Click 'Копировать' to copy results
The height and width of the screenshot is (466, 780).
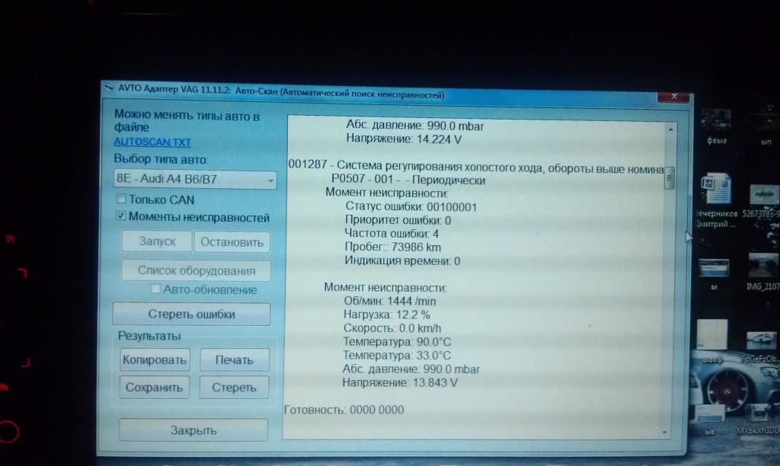point(155,359)
